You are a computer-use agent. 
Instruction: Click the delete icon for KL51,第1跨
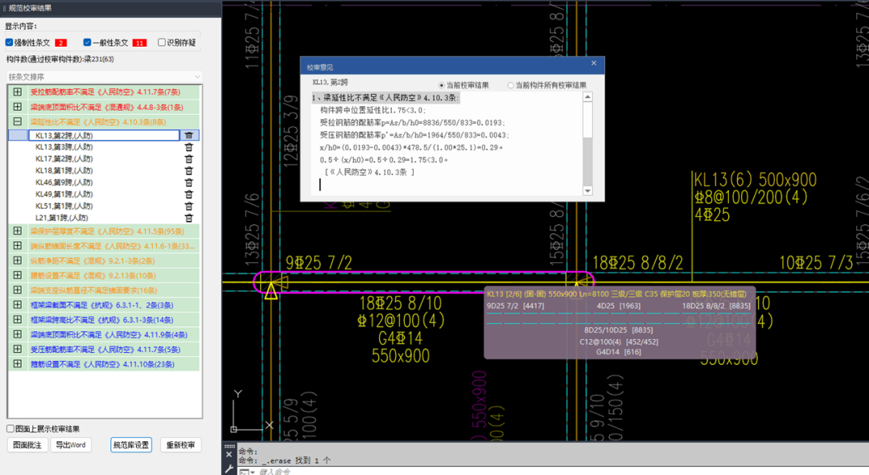click(x=188, y=204)
